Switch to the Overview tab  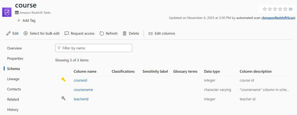14,48
